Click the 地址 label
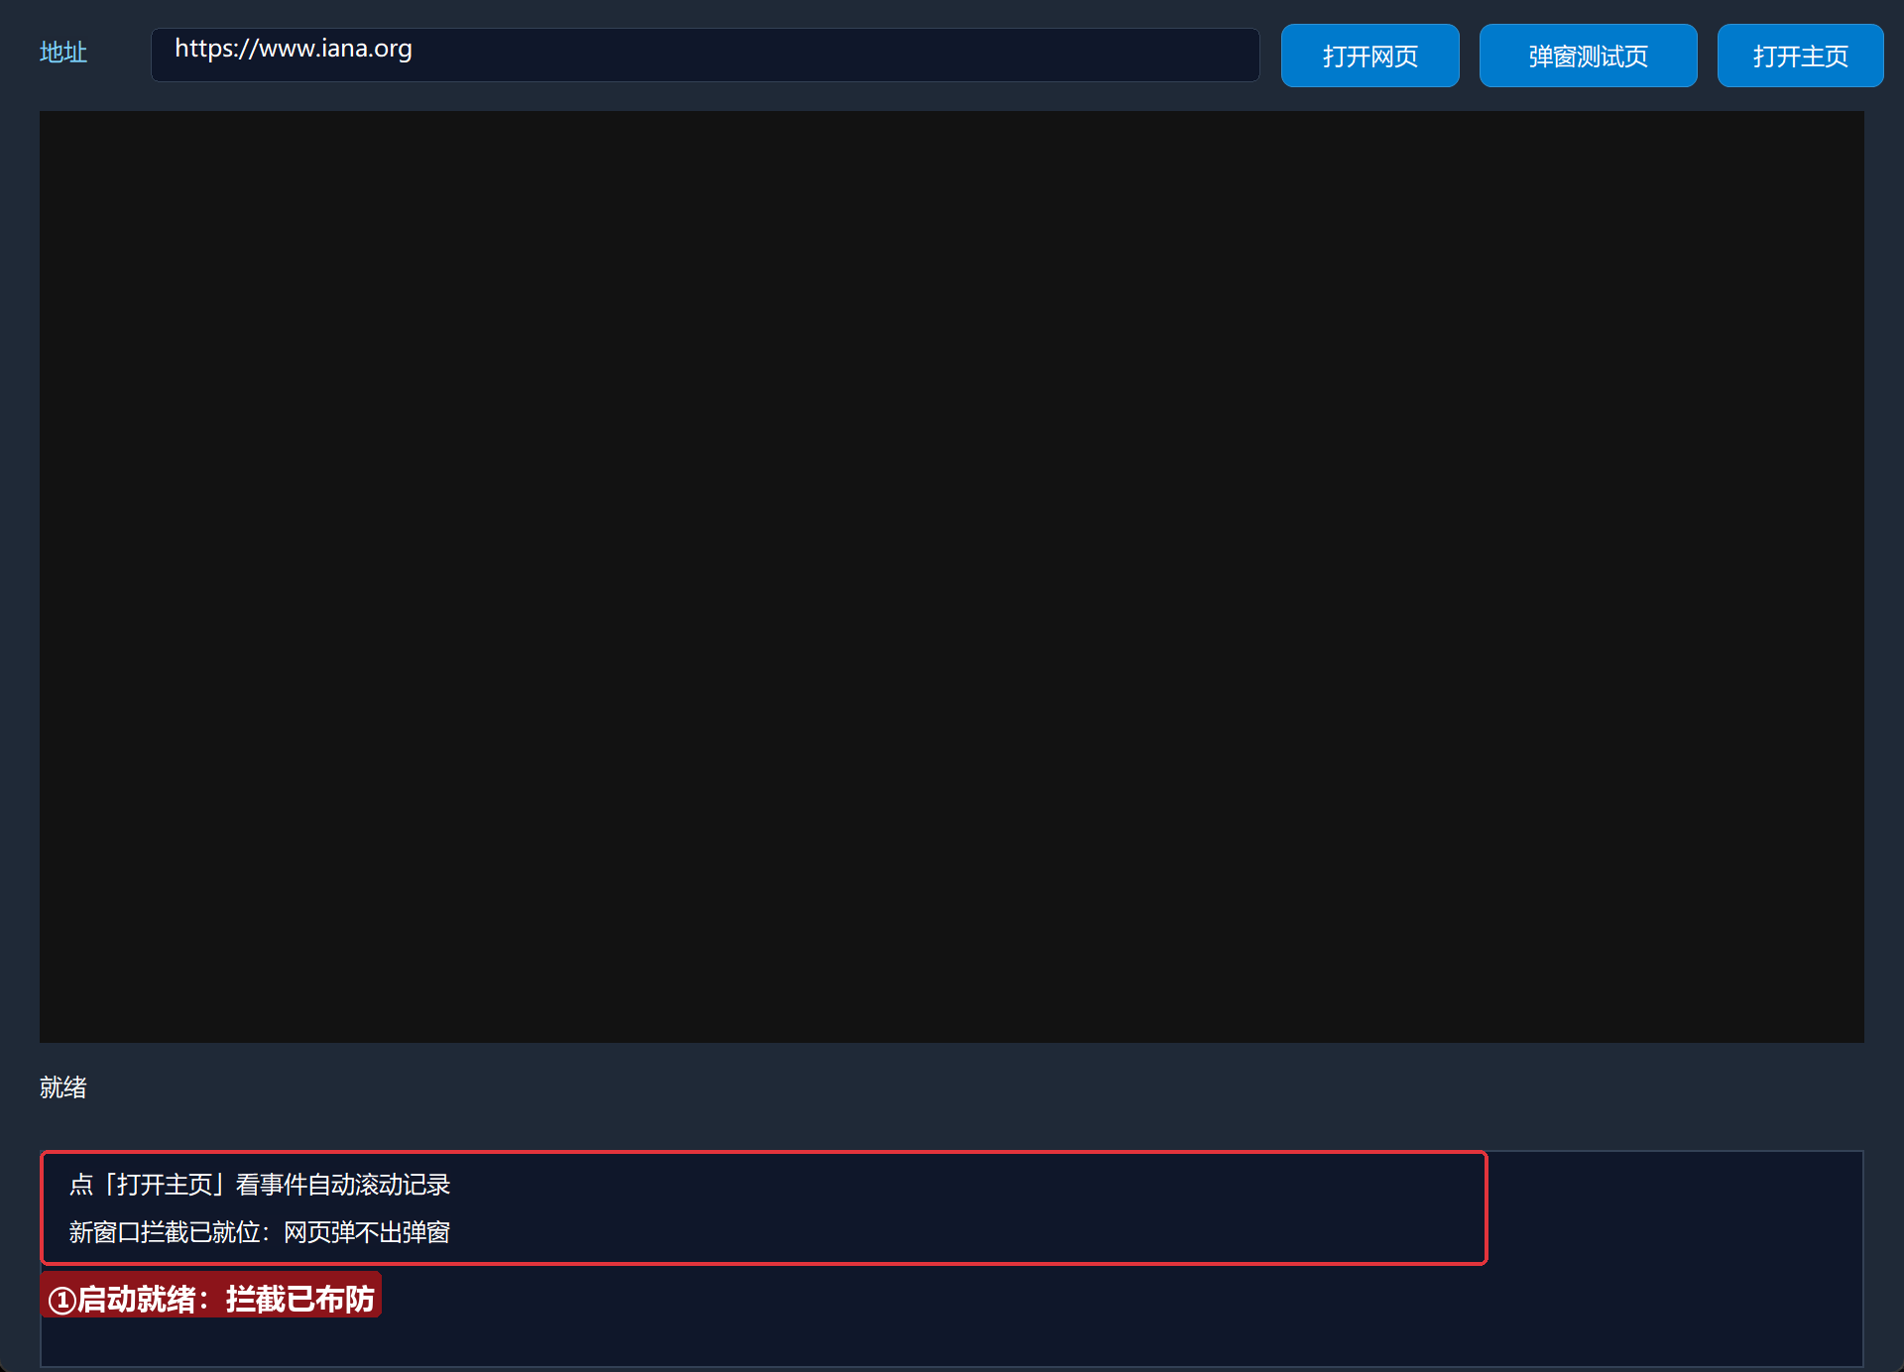The image size is (1904, 1372). pyautogui.click(x=63, y=53)
